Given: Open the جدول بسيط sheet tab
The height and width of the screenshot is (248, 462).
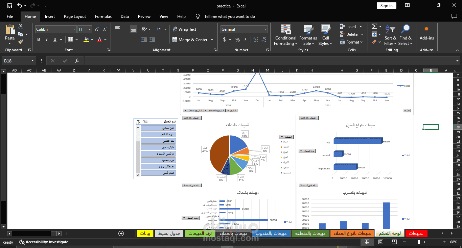Looking at the screenshot, I should tap(169, 233).
